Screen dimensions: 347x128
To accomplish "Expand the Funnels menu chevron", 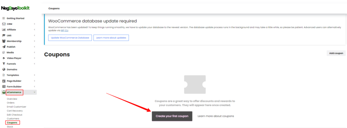I will coord(34,64).
